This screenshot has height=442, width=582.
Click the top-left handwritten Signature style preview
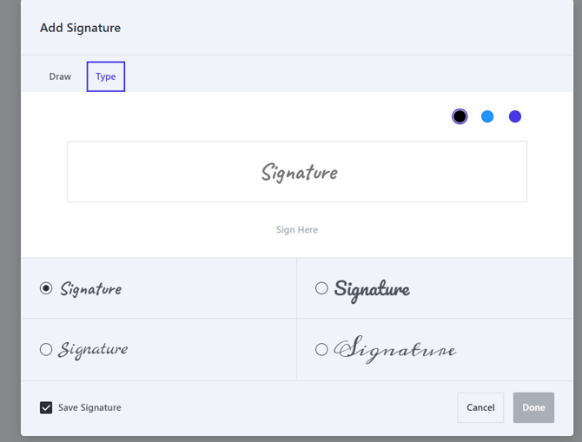point(91,289)
